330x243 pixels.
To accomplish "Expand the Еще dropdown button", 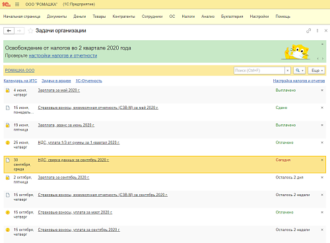I will pos(316,71).
